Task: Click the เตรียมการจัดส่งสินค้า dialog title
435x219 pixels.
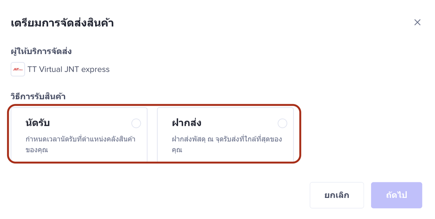Action: pyautogui.click(x=62, y=23)
